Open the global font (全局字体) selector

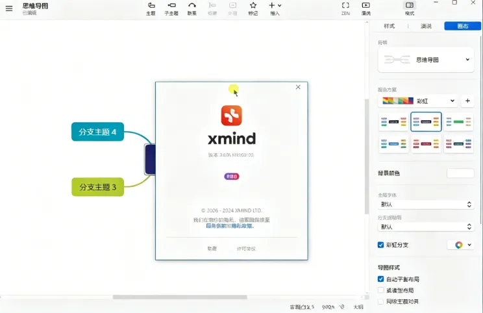point(426,205)
